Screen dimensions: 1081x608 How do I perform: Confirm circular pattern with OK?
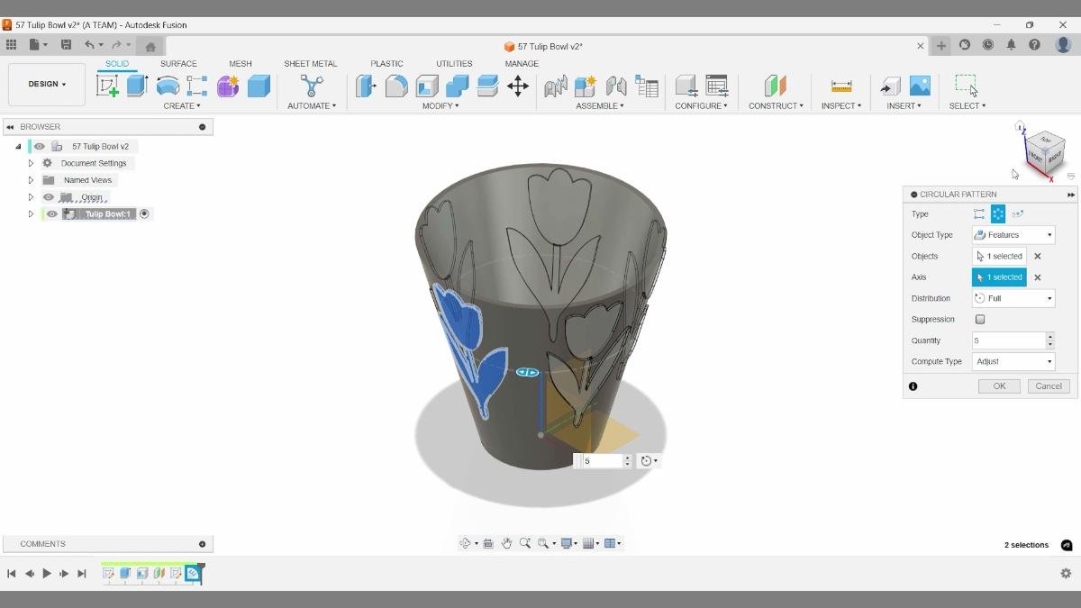coord(999,386)
